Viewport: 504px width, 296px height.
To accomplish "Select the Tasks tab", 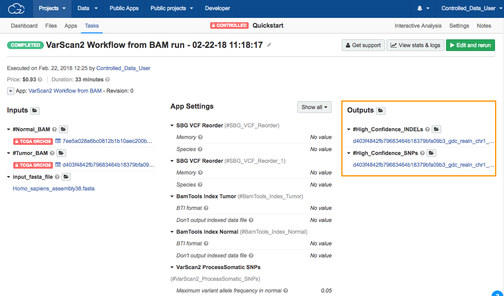I will (92, 26).
